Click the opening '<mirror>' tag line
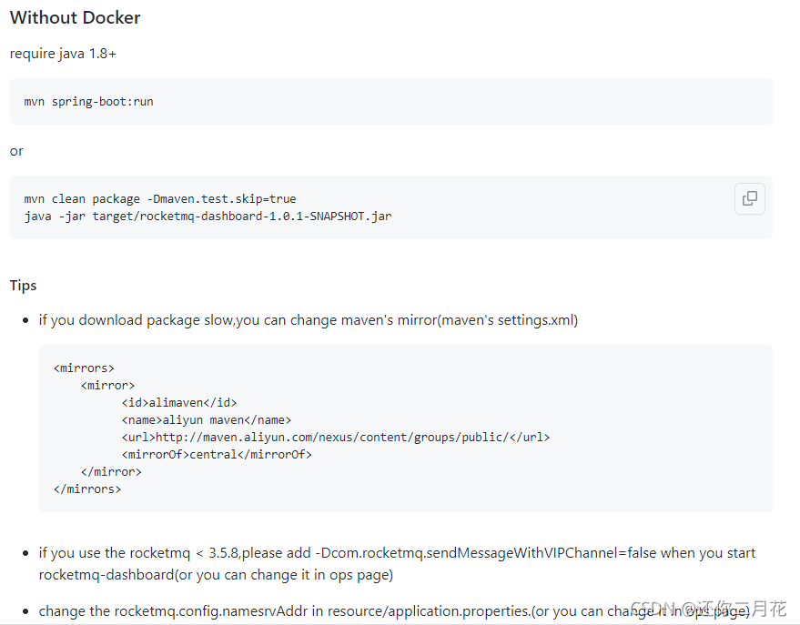 [107, 386]
